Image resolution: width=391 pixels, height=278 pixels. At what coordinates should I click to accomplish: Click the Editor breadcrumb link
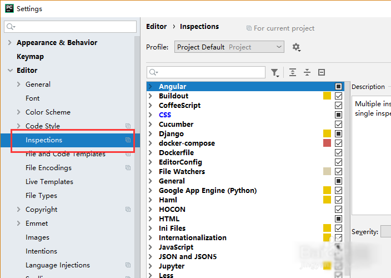pos(156,26)
